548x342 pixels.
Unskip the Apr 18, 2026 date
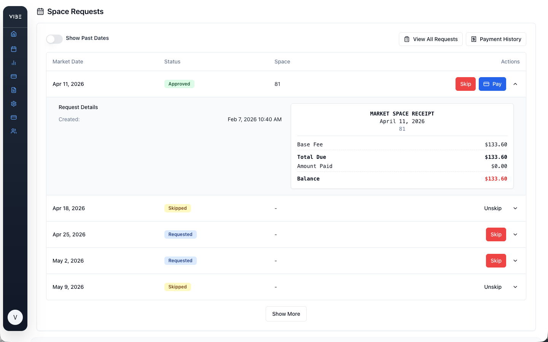point(493,208)
